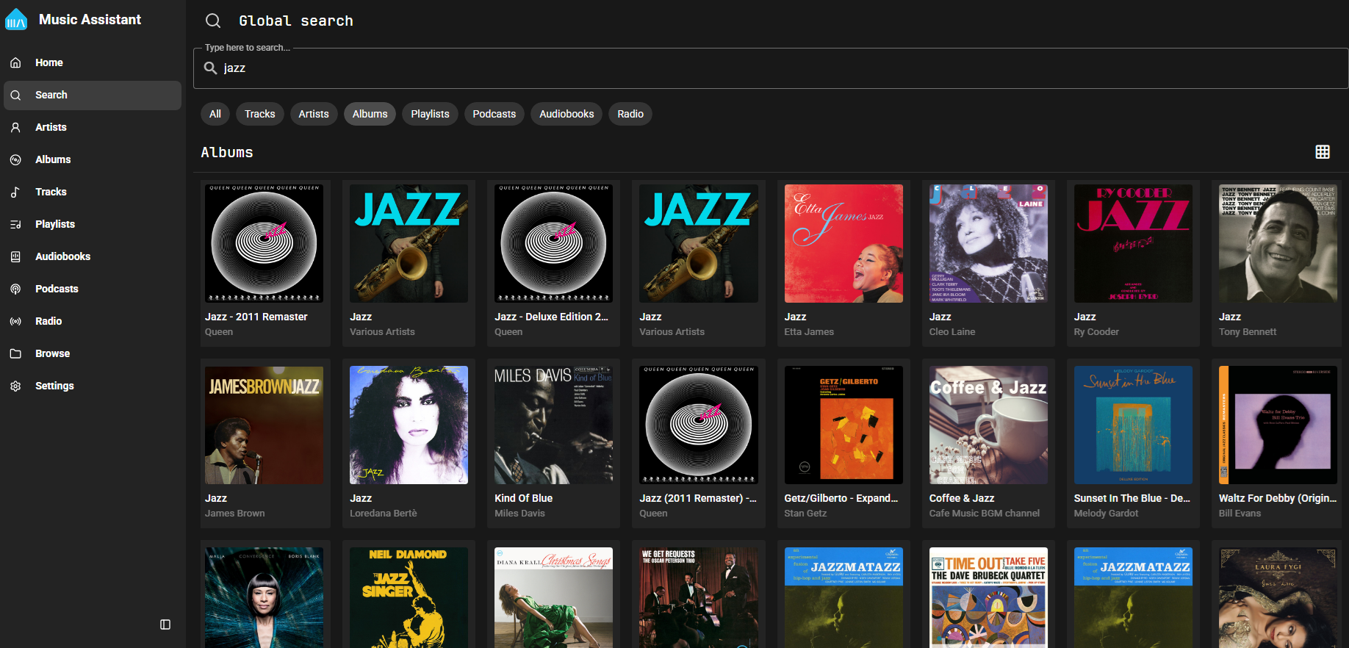Open Playlists using its sidebar icon
The width and height of the screenshot is (1349, 648).
click(15, 224)
